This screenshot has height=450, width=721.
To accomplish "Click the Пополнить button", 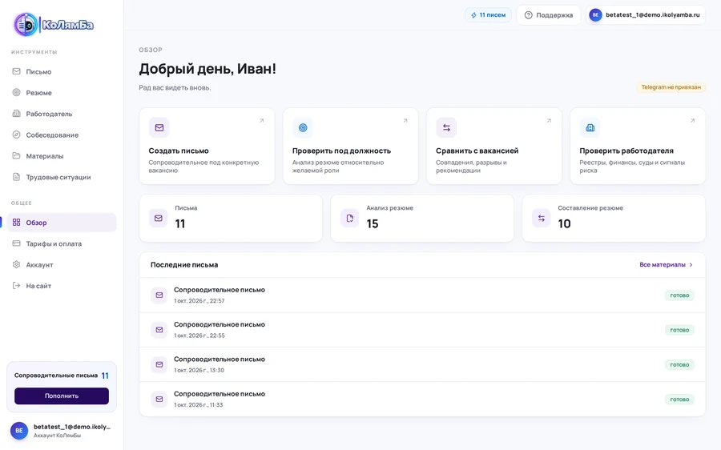I will (x=62, y=396).
